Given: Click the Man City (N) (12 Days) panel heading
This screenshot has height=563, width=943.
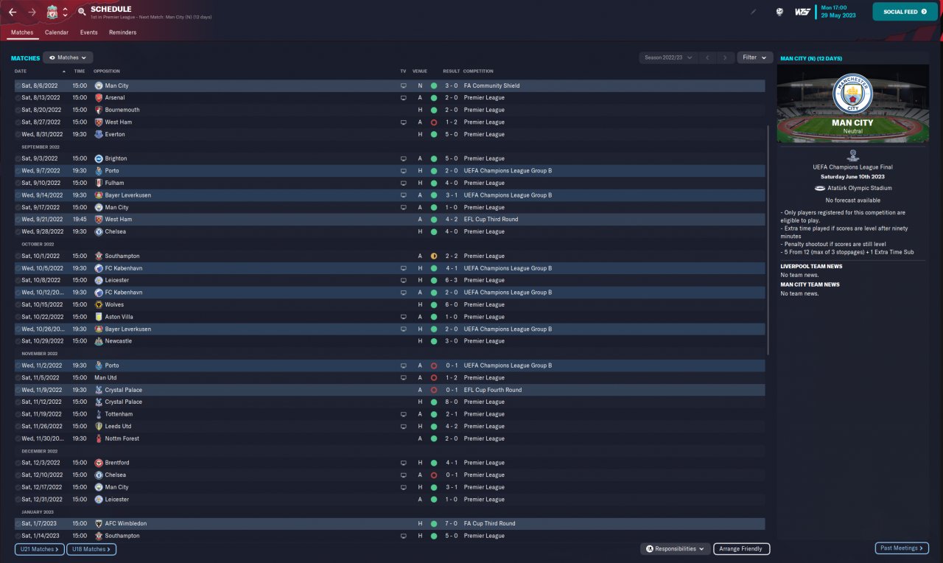Looking at the screenshot, I should click(x=811, y=58).
